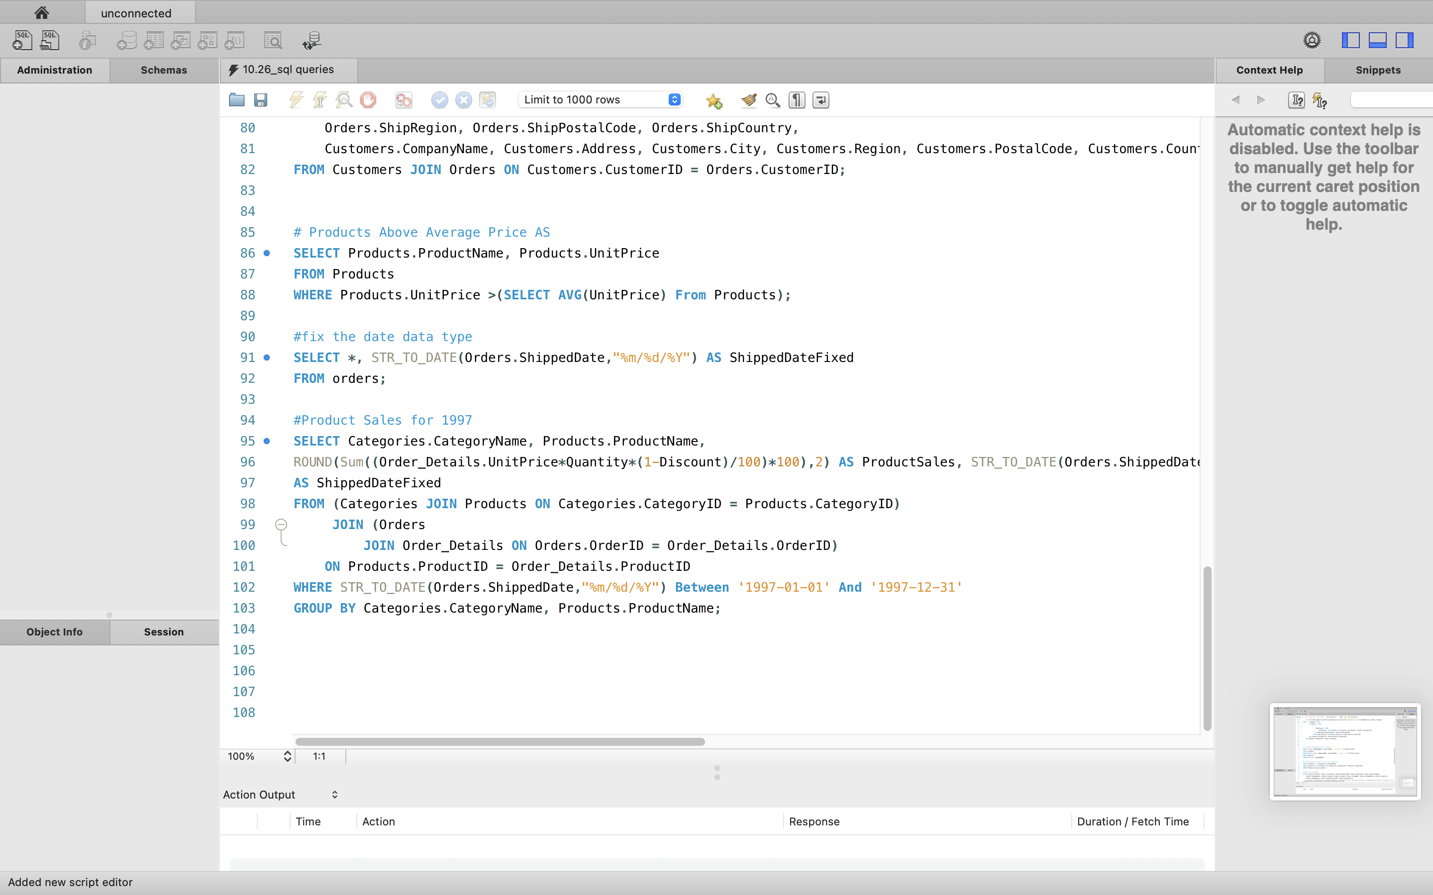Click the horizontal scrollbar of the editor
Viewport: 1433px width, 895px height.
click(500, 742)
